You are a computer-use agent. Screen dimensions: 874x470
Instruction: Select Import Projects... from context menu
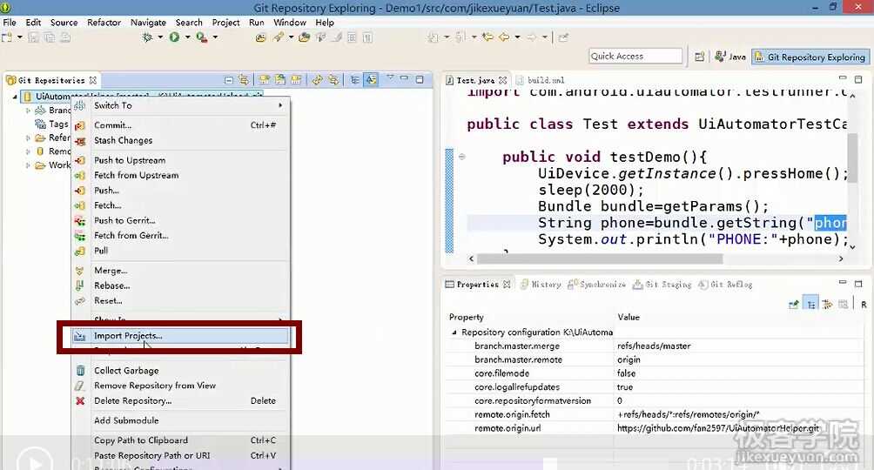coord(180,336)
